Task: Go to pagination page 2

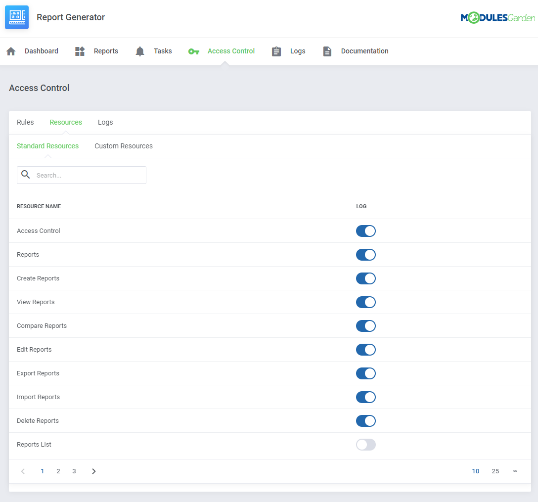Action: click(58, 471)
